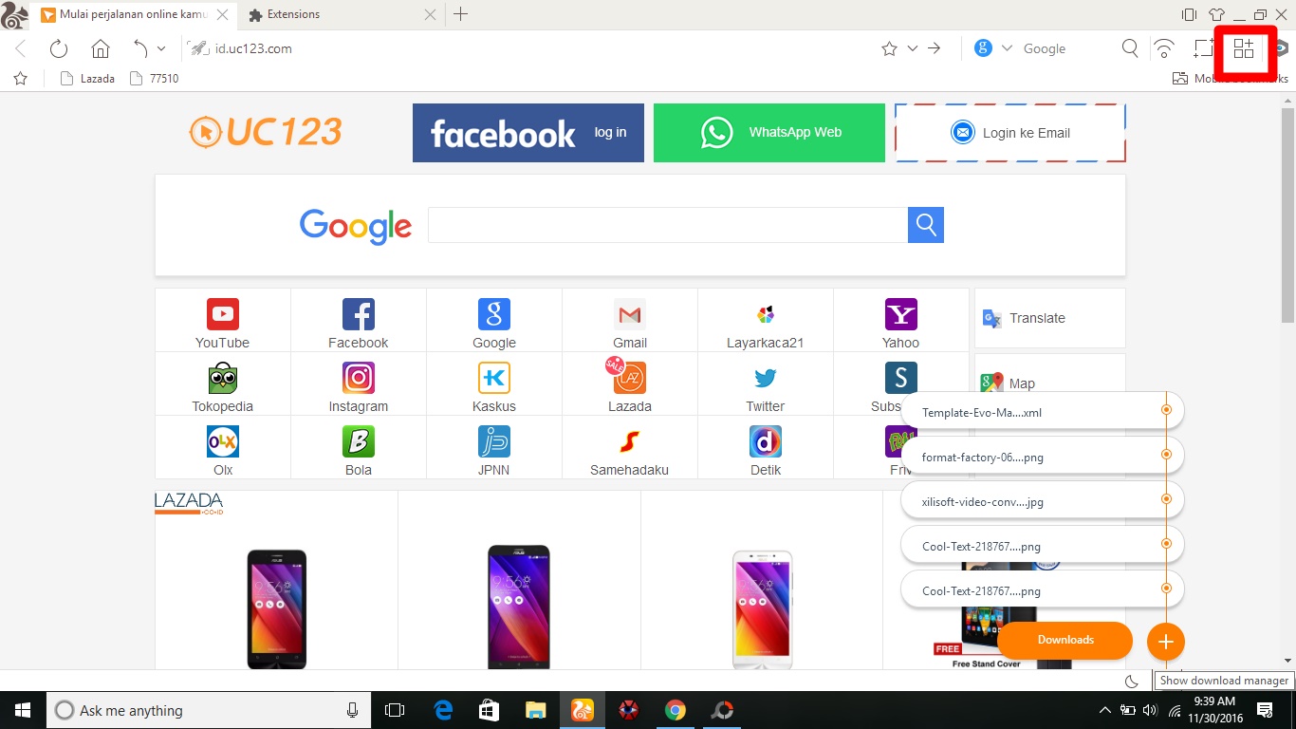1296x729 pixels.
Task: Open the Tokopedia shortcut
Action: pos(223,385)
